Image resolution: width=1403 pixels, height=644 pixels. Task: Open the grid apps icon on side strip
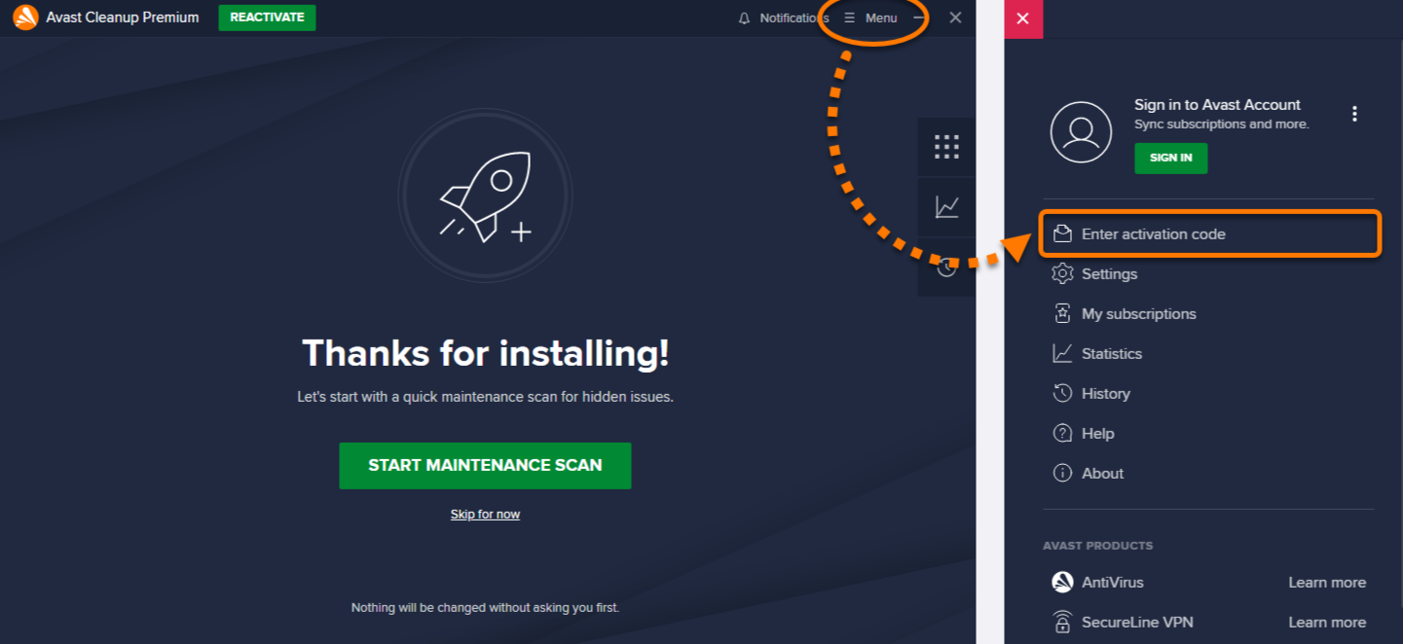(946, 147)
